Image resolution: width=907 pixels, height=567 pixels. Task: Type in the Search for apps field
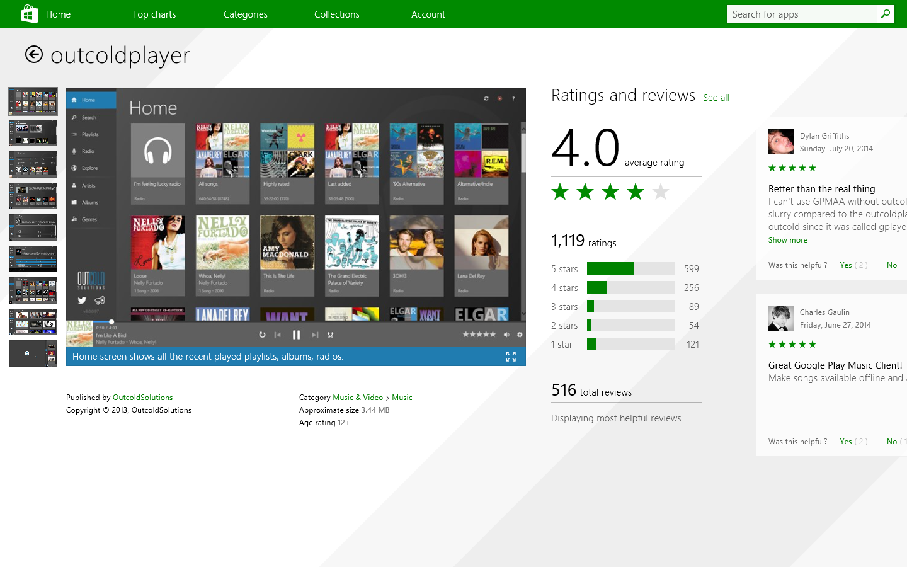coord(801,14)
